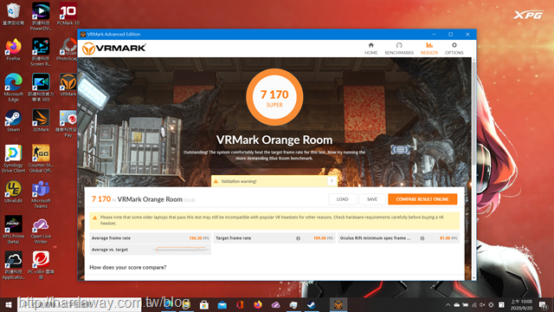
Task: Open the PCMark 10 desktop shortcut
Action: click(x=68, y=14)
